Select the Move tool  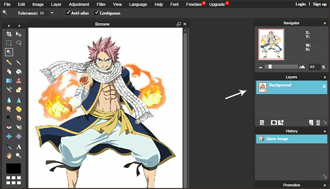pyautogui.click(x=19, y=34)
